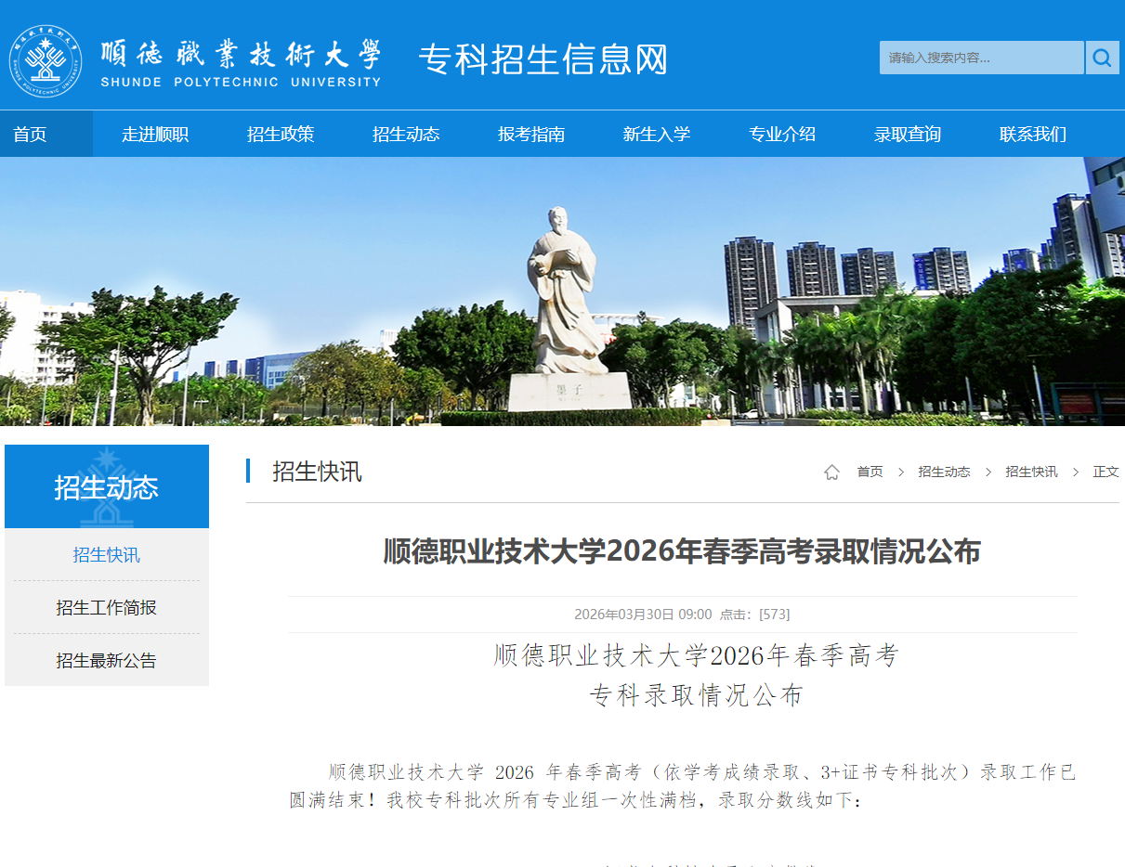Open 招生工作简报 in the sidebar
Image resolution: width=1125 pixels, height=867 pixels.
pyautogui.click(x=105, y=607)
